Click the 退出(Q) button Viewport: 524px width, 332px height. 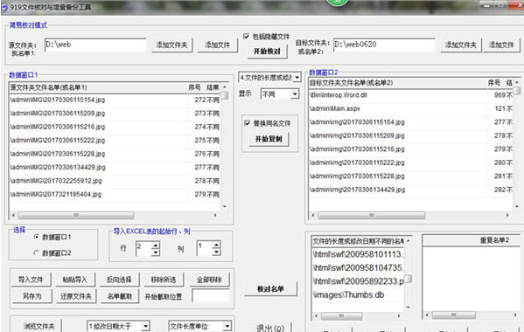[270, 328]
